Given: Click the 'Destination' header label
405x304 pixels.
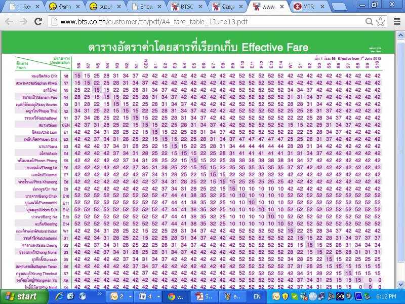Looking at the screenshot, I should (60, 62).
